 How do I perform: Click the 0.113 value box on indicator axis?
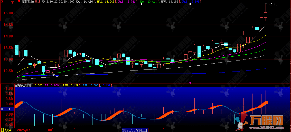(5, 109)
